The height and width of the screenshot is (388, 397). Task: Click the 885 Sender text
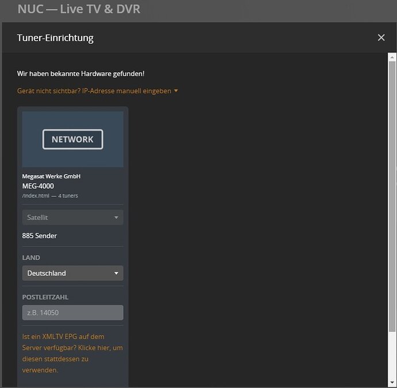point(40,236)
